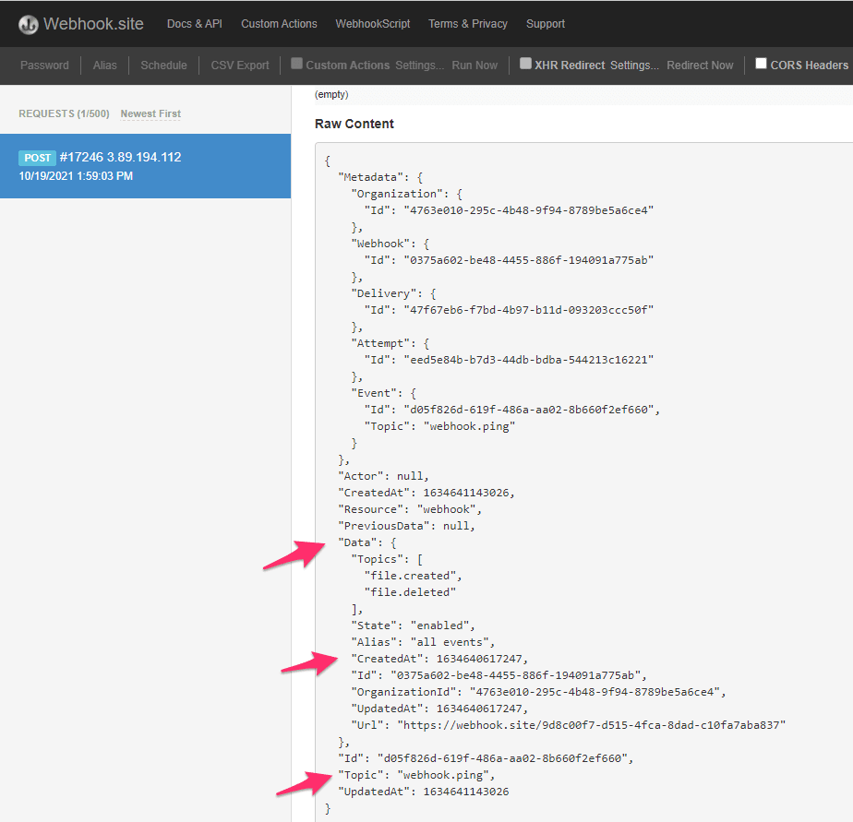
Task: Open Custom Actions in top navigation
Action: point(279,24)
